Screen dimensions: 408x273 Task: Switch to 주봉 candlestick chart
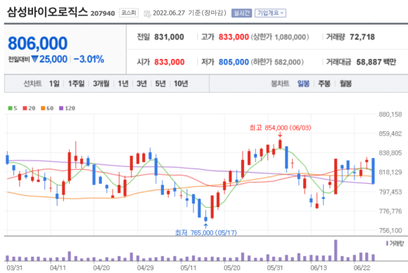(x=324, y=84)
